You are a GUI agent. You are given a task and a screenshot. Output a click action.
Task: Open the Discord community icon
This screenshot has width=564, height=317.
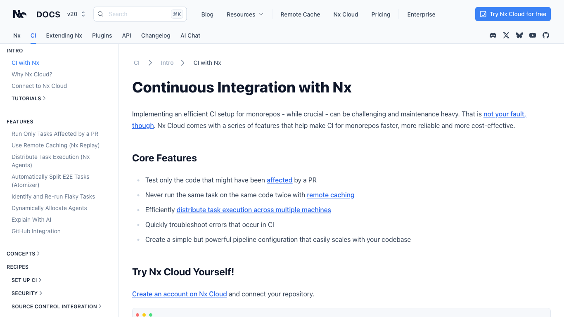coord(493,35)
